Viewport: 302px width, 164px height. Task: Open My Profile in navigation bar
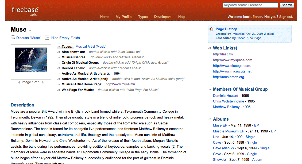tap(123, 17)
